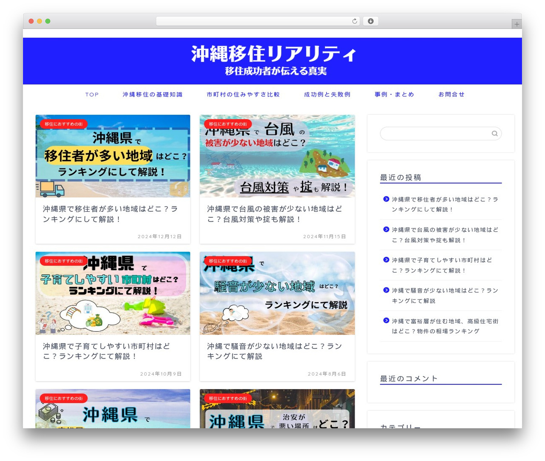Click arrow bullet beside 騒音が少ない recent post
Image resolution: width=545 pixels, height=461 pixels.
click(386, 290)
